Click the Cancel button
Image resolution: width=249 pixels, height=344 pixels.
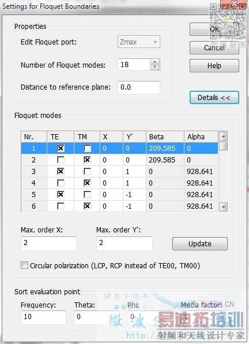coord(214,47)
